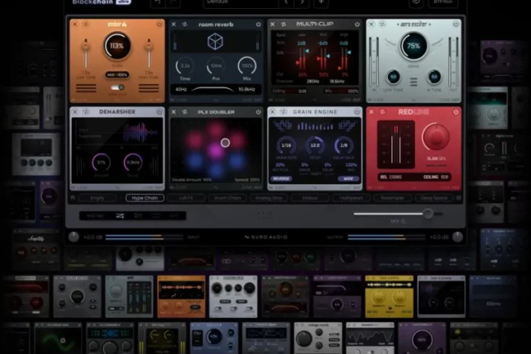Toggle power on the Aero Exciter module
The width and height of the screenshot is (531, 354).
pos(456,24)
